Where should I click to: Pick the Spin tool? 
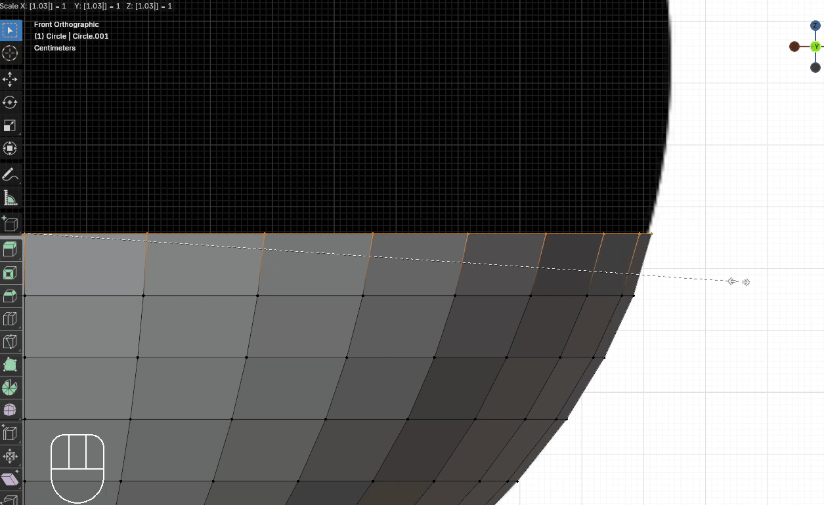click(x=10, y=388)
